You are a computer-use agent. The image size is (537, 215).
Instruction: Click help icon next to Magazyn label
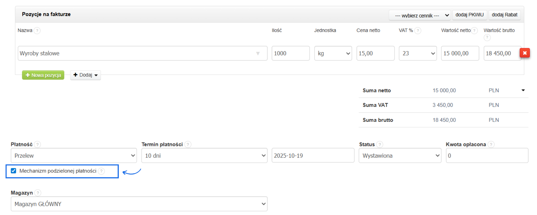coord(38,193)
